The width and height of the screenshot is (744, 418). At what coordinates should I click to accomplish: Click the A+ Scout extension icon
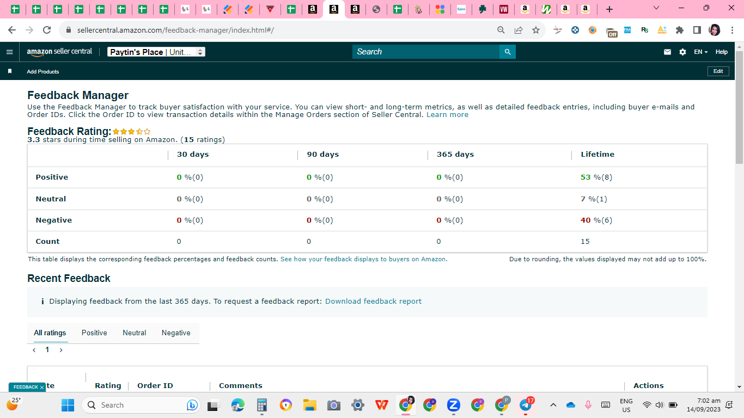662,30
